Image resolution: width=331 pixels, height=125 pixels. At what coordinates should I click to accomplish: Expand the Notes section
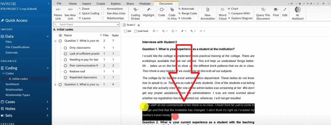48,109
